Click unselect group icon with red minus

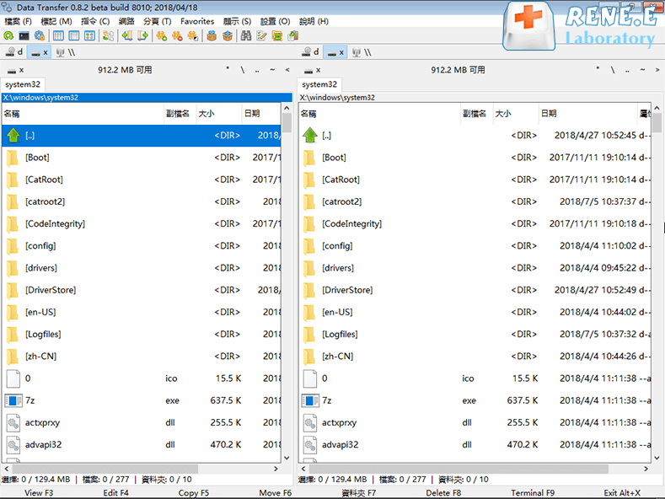point(177,36)
